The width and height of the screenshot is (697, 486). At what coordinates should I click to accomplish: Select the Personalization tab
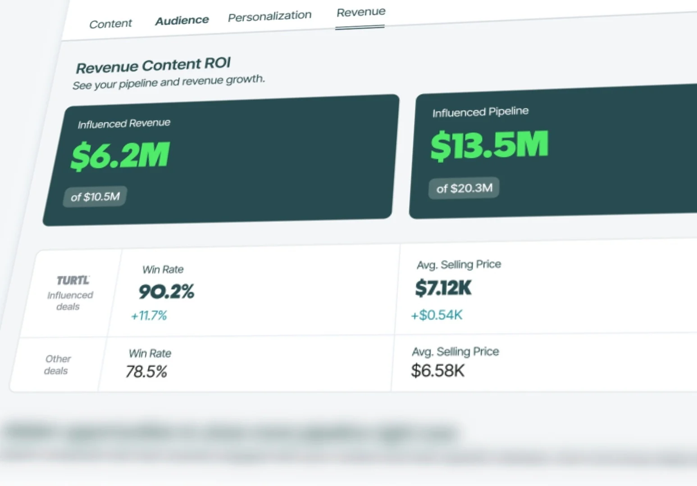coord(269,16)
